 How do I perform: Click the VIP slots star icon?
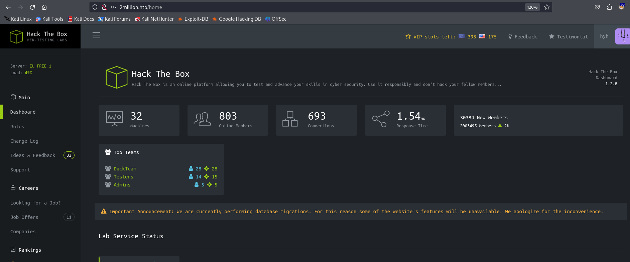[408, 36]
